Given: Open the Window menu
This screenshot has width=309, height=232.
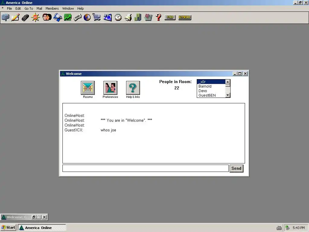Looking at the screenshot, I should [x=68, y=8].
